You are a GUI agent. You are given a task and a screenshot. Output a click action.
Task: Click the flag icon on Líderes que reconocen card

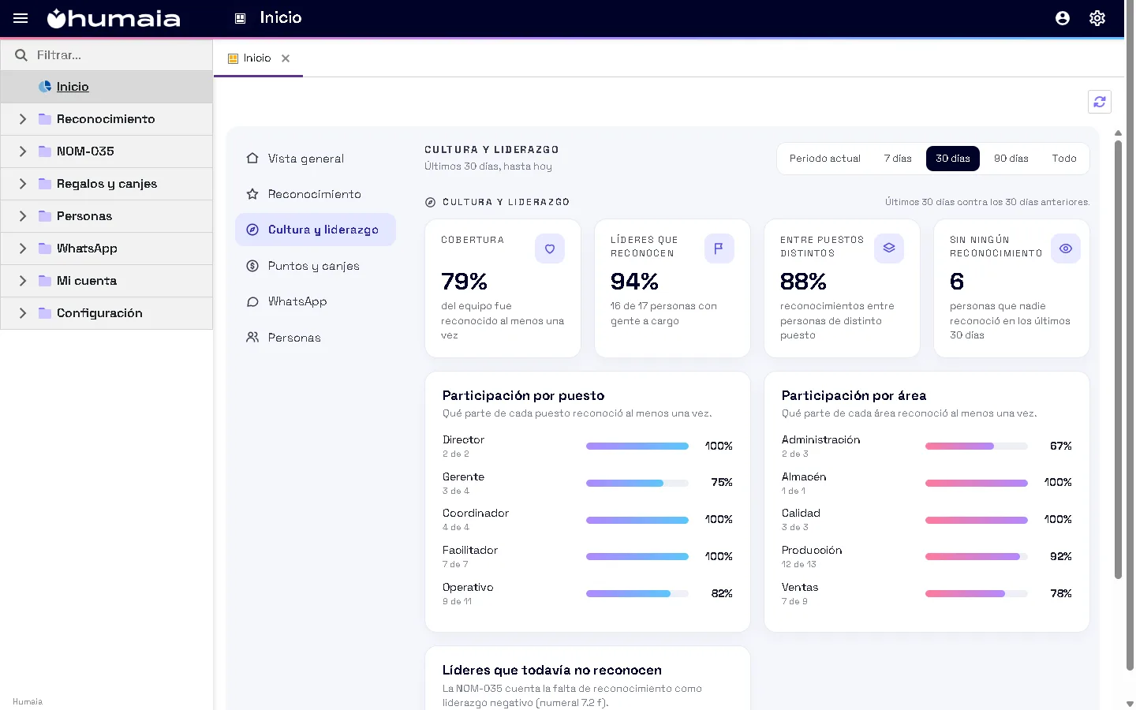(x=719, y=248)
